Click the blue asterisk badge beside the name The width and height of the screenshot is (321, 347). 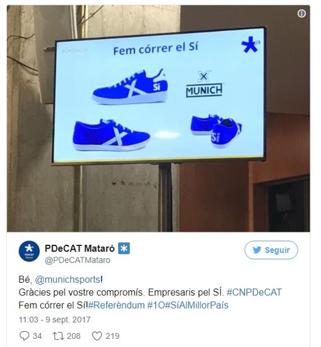point(124,249)
